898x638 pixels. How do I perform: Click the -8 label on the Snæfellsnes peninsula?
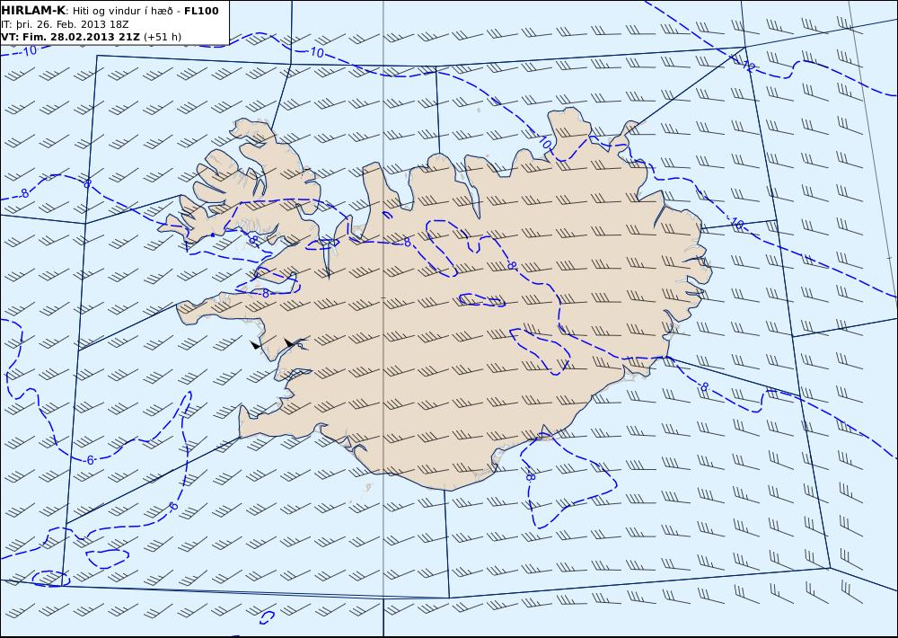point(263,294)
